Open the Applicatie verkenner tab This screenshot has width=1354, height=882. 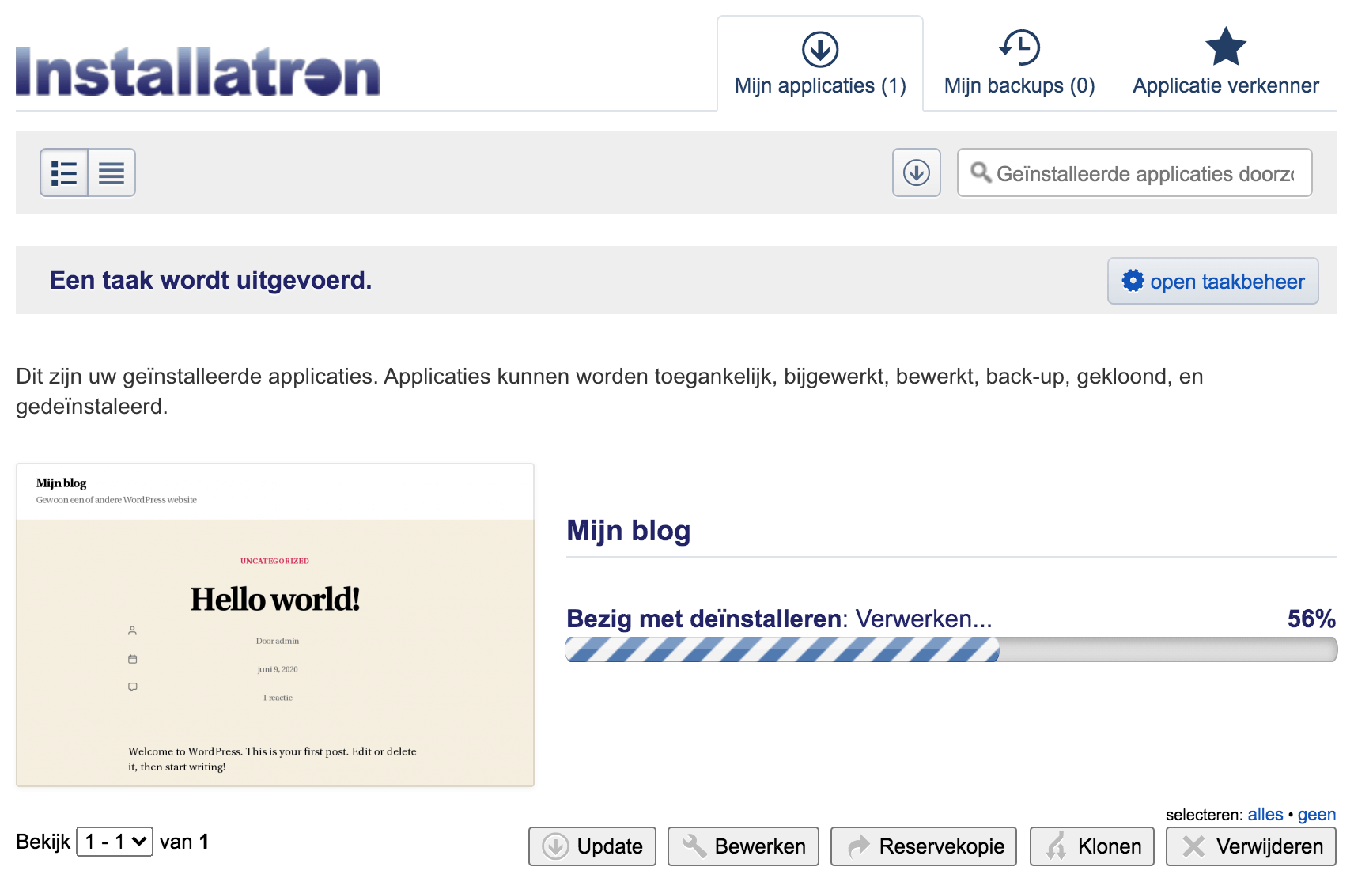1225,64
